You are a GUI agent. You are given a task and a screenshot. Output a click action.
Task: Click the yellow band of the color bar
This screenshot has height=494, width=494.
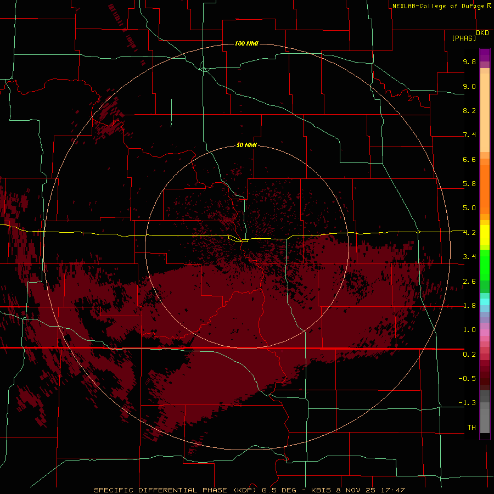click(x=485, y=235)
